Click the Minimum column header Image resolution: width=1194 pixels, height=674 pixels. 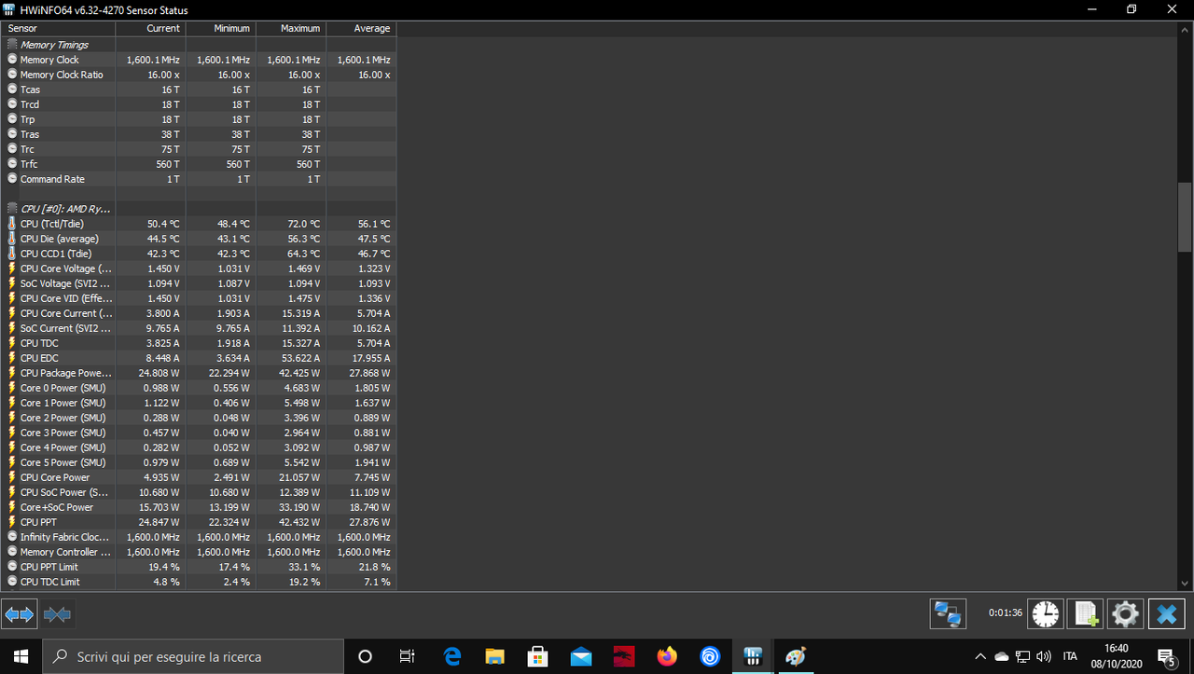pos(221,29)
